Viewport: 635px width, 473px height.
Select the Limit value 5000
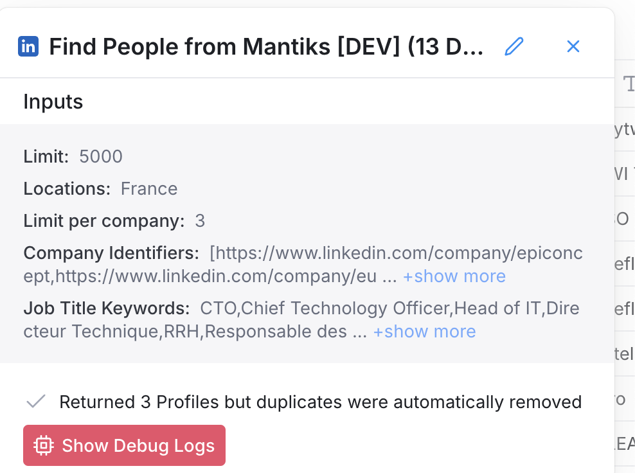(101, 157)
